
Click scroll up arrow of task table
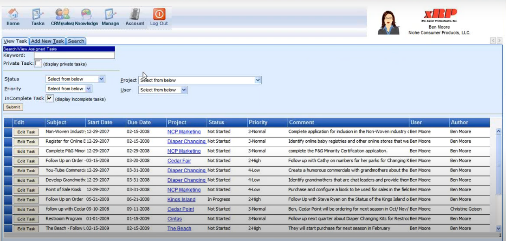click(x=499, y=131)
